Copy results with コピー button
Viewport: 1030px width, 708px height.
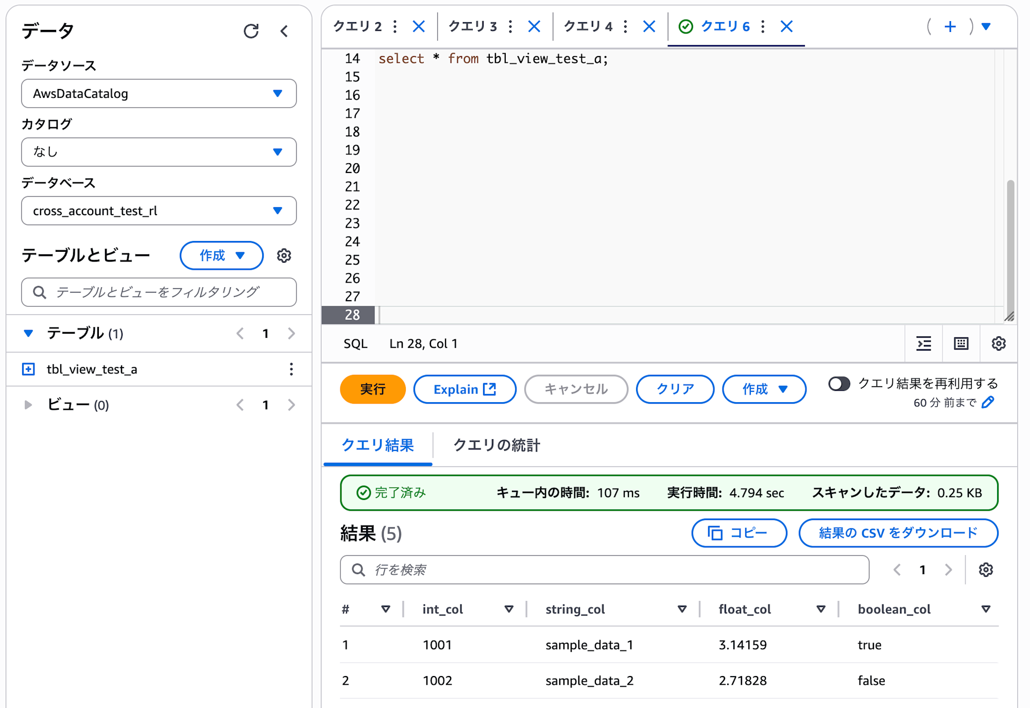pyautogui.click(x=739, y=533)
